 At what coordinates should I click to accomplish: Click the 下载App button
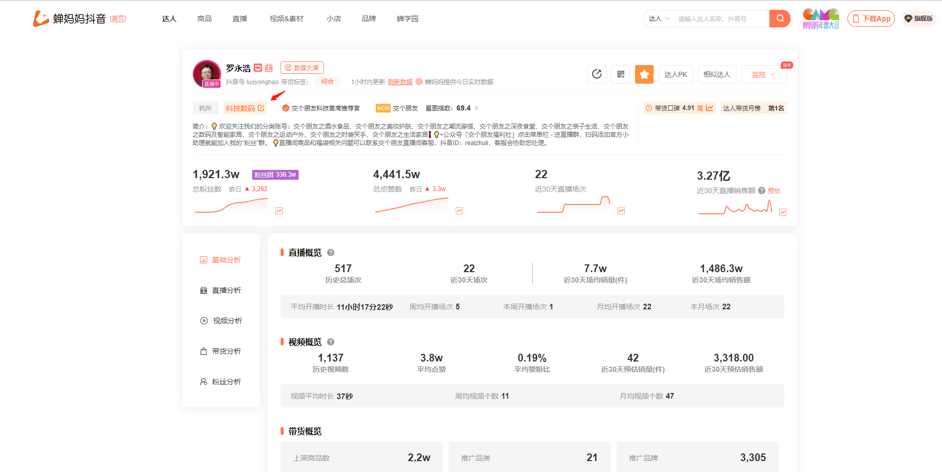pyautogui.click(x=871, y=19)
